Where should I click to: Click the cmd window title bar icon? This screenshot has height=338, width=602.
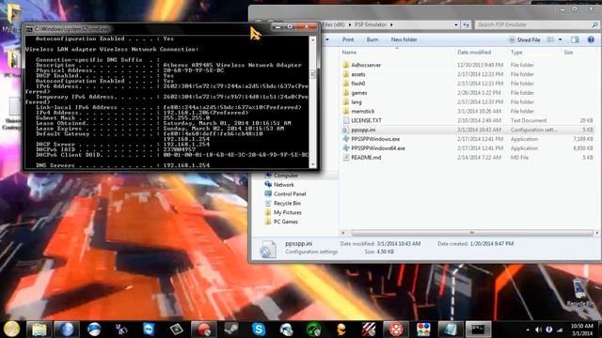click(29, 29)
